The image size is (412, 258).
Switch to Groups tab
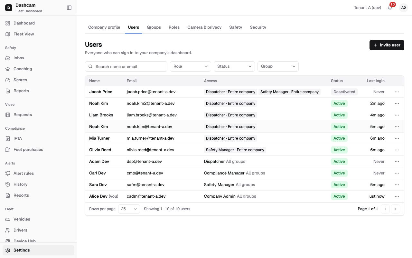[x=154, y=27]
